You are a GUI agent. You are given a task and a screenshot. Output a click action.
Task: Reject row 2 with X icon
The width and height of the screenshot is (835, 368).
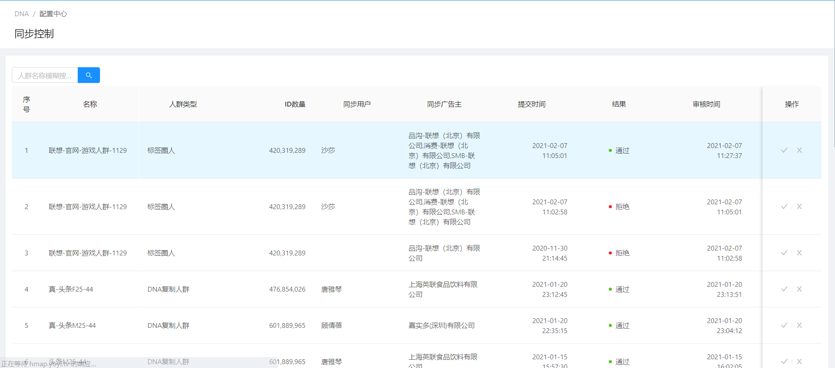coord(799,206)
